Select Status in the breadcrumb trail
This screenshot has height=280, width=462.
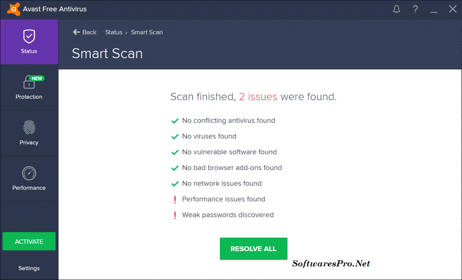tap(114, 32)
